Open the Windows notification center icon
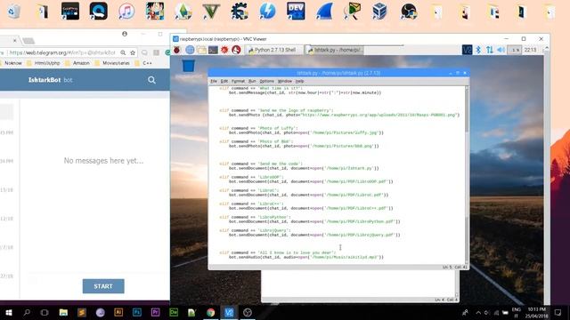 tap(558, 312)
